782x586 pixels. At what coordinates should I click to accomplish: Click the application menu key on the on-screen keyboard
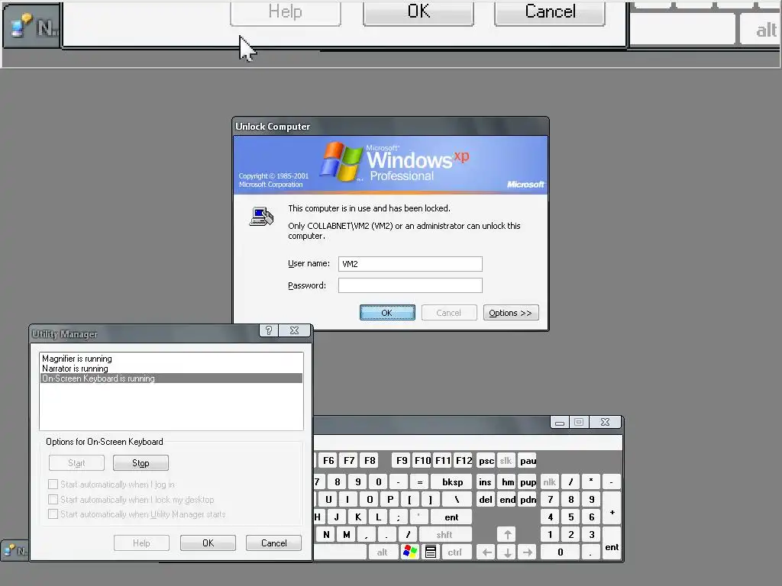(431, 552)
